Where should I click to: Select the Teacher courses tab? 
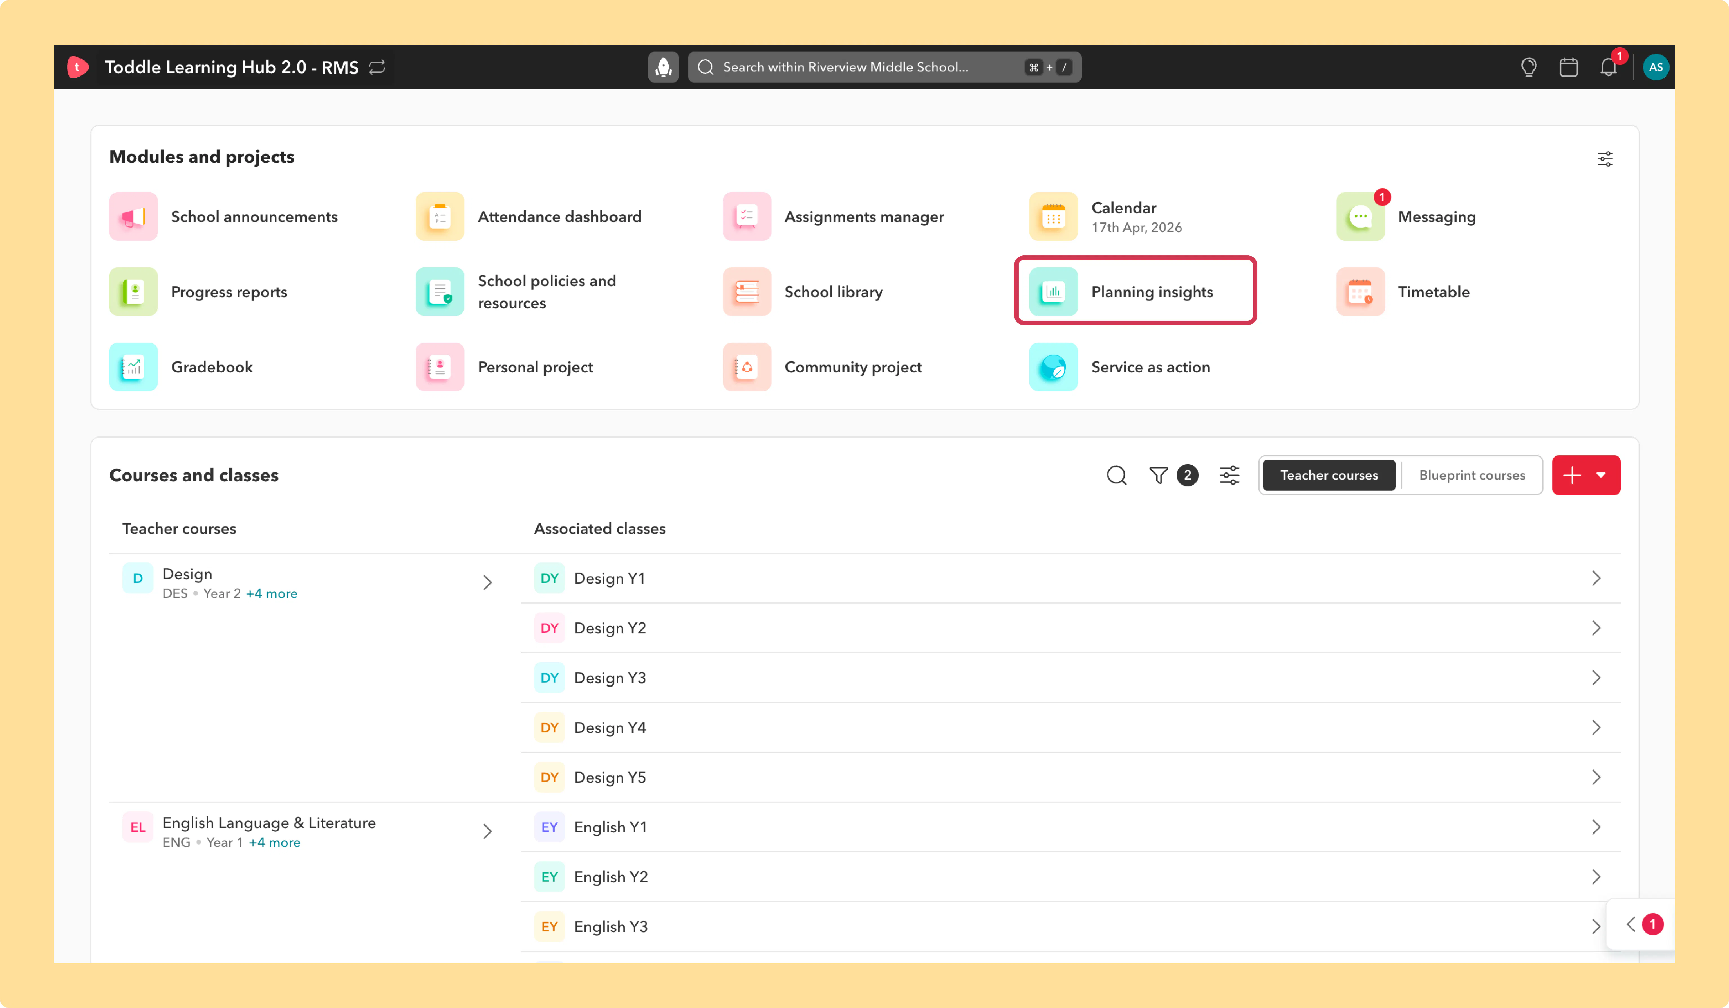coord(1329,475)
